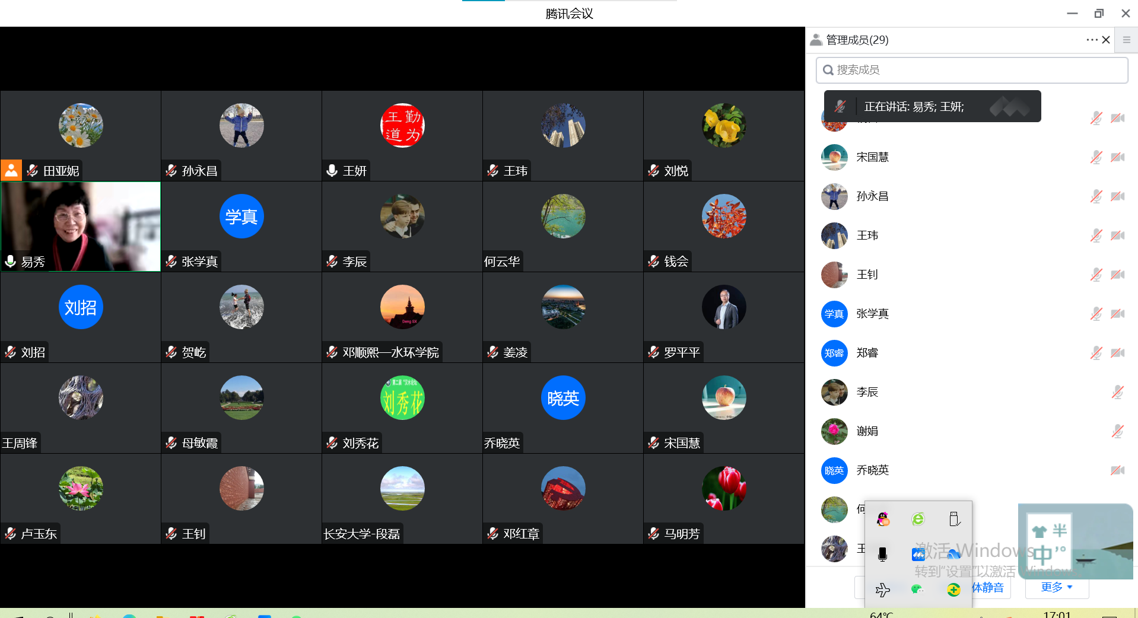The width and height of the screenshot is (1138, 618).
Task: Select 易秀's live video tile
Action: [81, 227]
